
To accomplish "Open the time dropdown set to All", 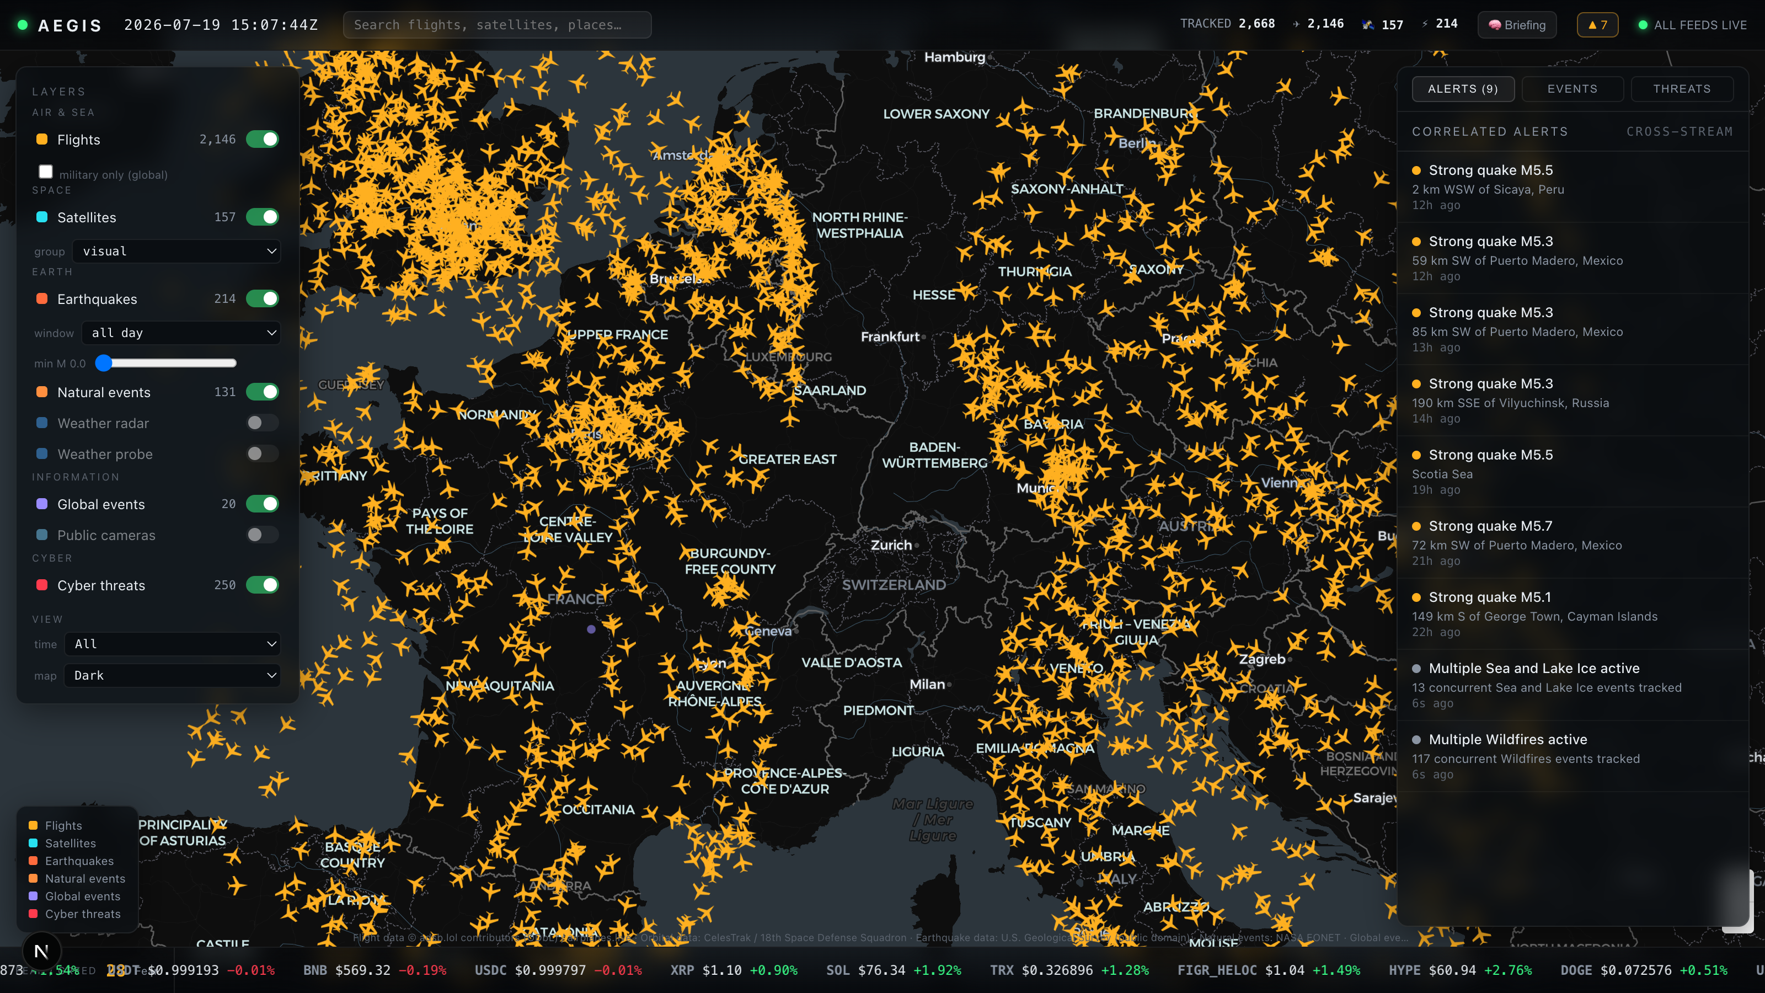I will coord(173,643).
